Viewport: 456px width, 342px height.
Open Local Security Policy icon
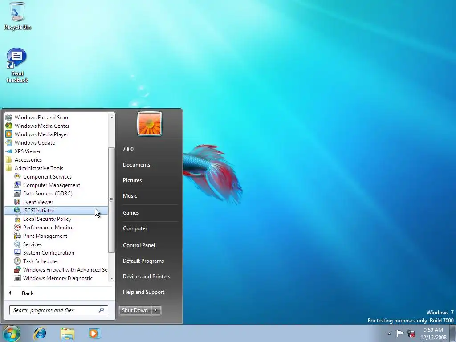(17, 219)
